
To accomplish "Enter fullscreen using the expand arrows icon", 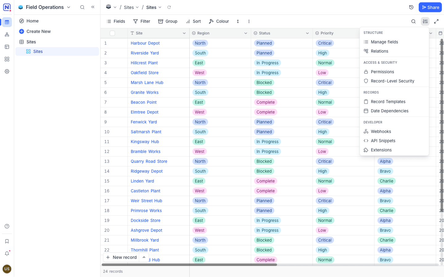I will [436, 21].
